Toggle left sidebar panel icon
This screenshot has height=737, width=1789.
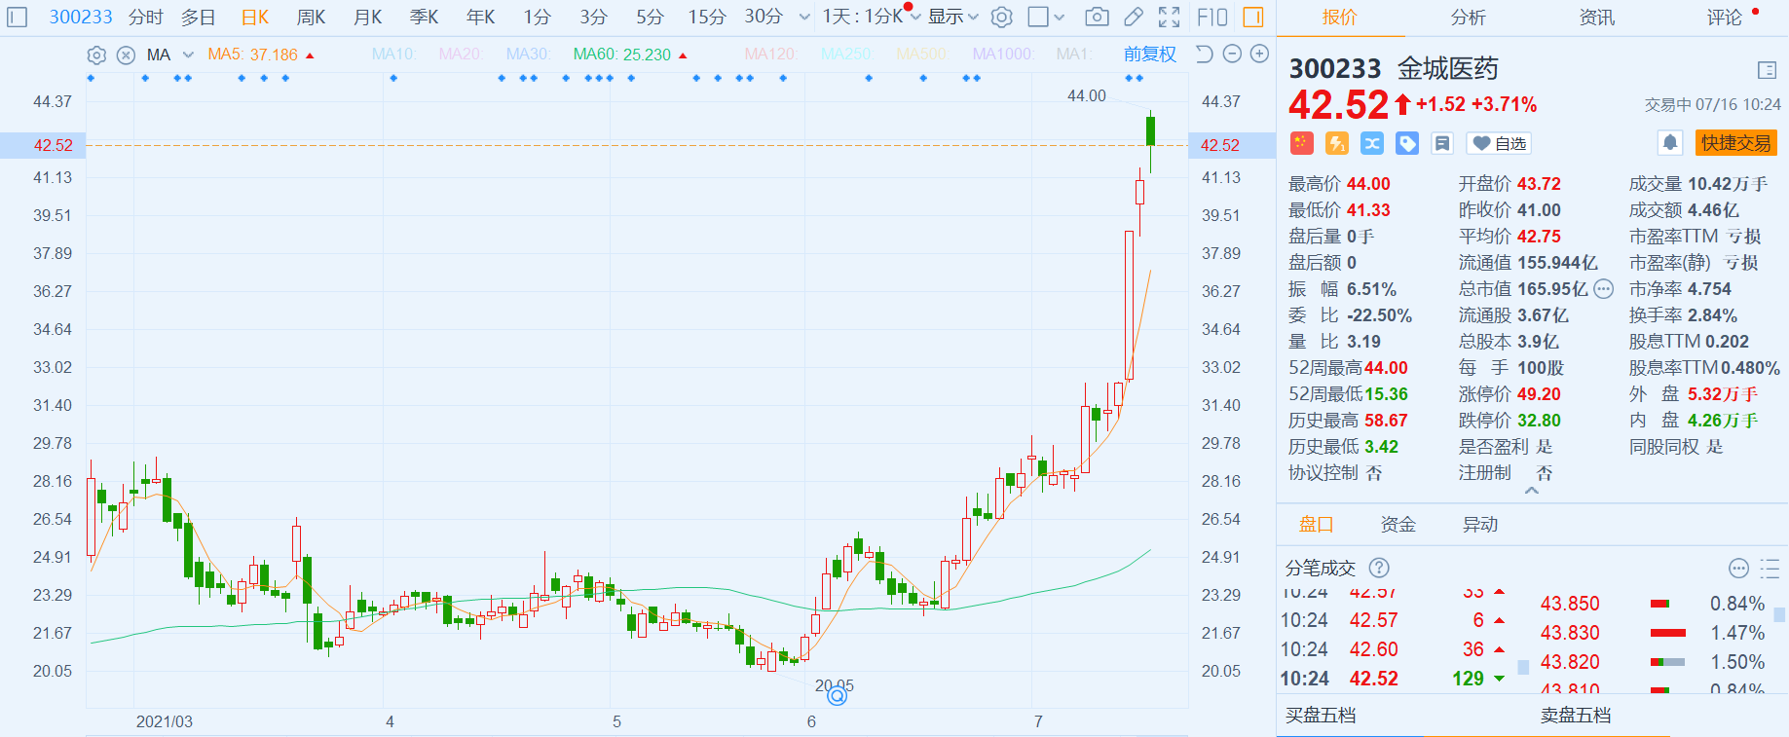click(x=18, y=17)
